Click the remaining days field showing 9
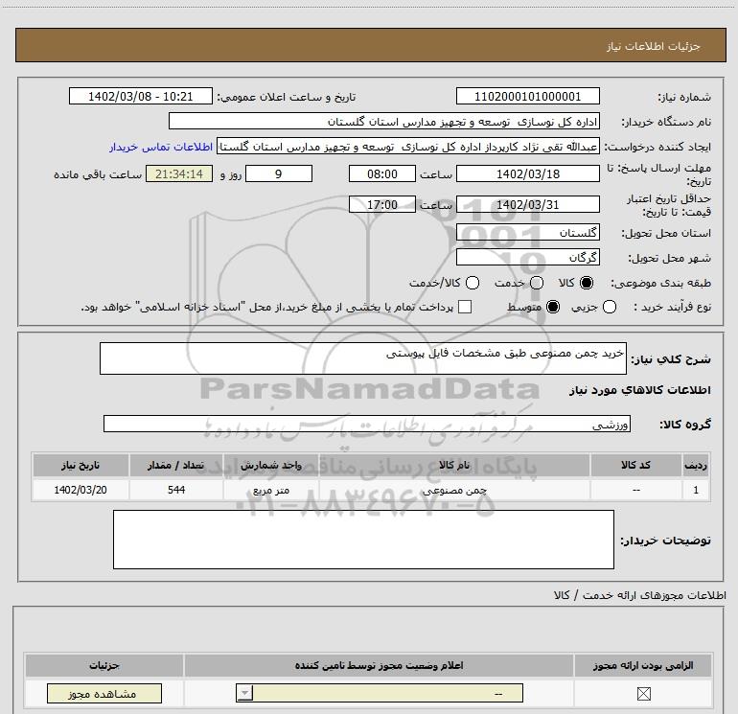738x714 pixels. [279, 173]
